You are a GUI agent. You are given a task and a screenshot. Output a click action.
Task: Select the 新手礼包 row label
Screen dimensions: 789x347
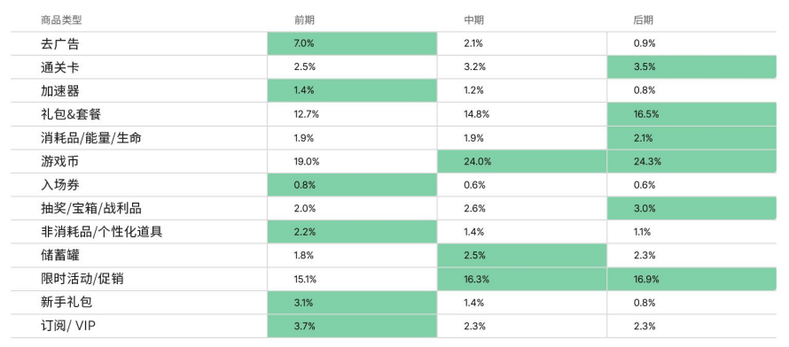pos(66,303)
